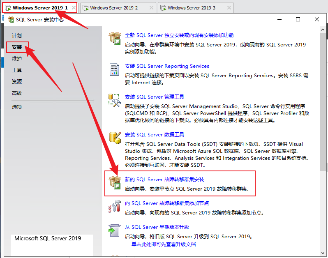Image resolution: width=328 pixels, height=258 pixels.
Task: Click the scrollbar up arrow
Action: pyautogui.click(x=323, y=30)
